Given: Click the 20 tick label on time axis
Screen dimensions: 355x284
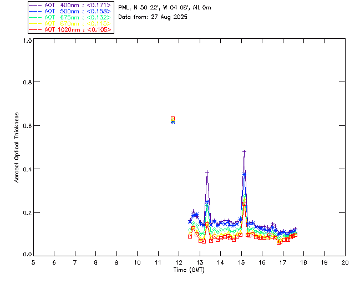Looking at the screenshot, I should [345, 262].
